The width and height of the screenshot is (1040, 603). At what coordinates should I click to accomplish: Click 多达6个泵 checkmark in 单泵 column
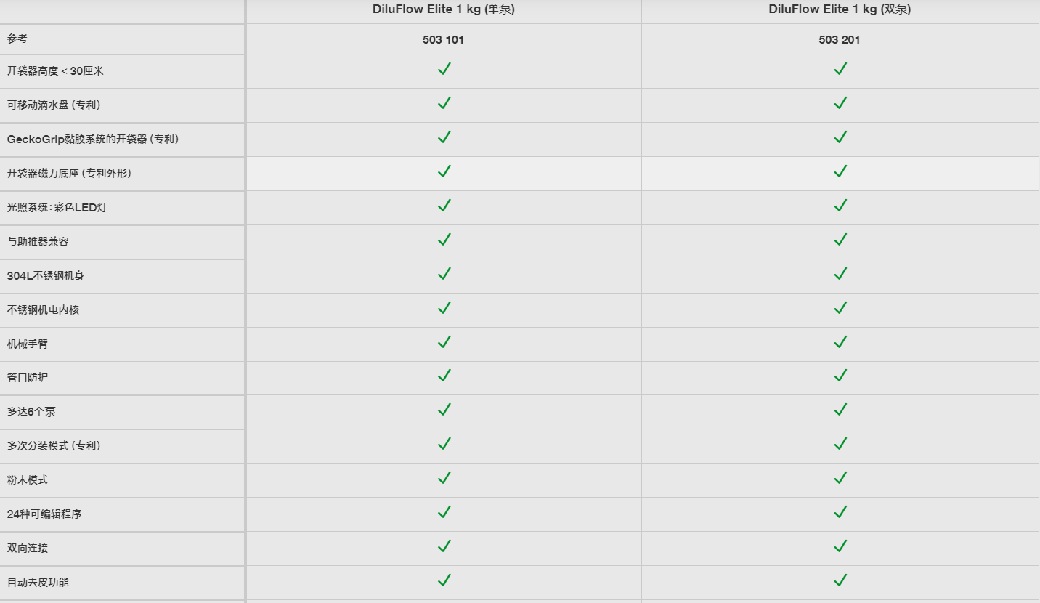click(444, 410)
